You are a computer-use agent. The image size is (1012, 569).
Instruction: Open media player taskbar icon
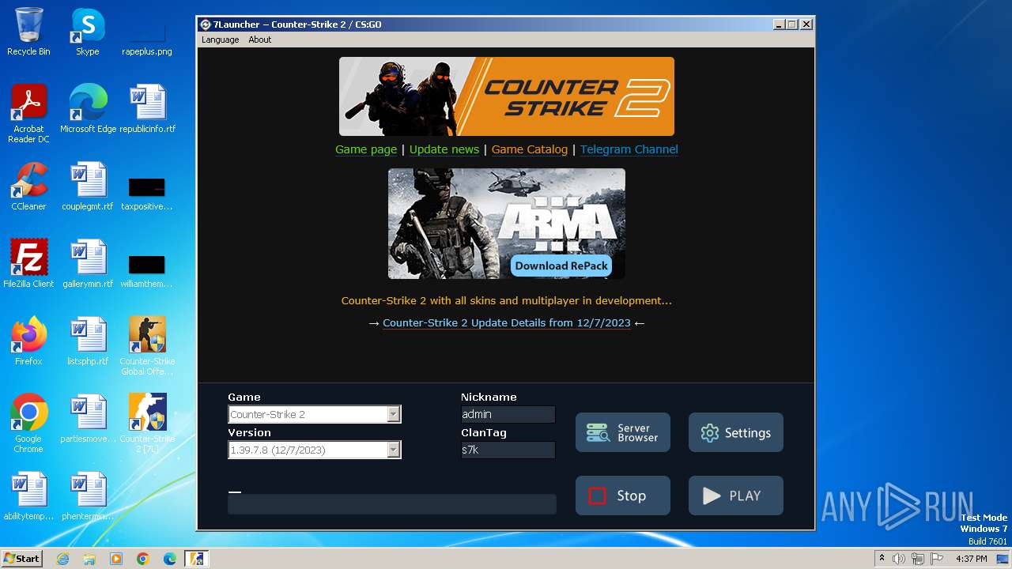coord(116,559)
